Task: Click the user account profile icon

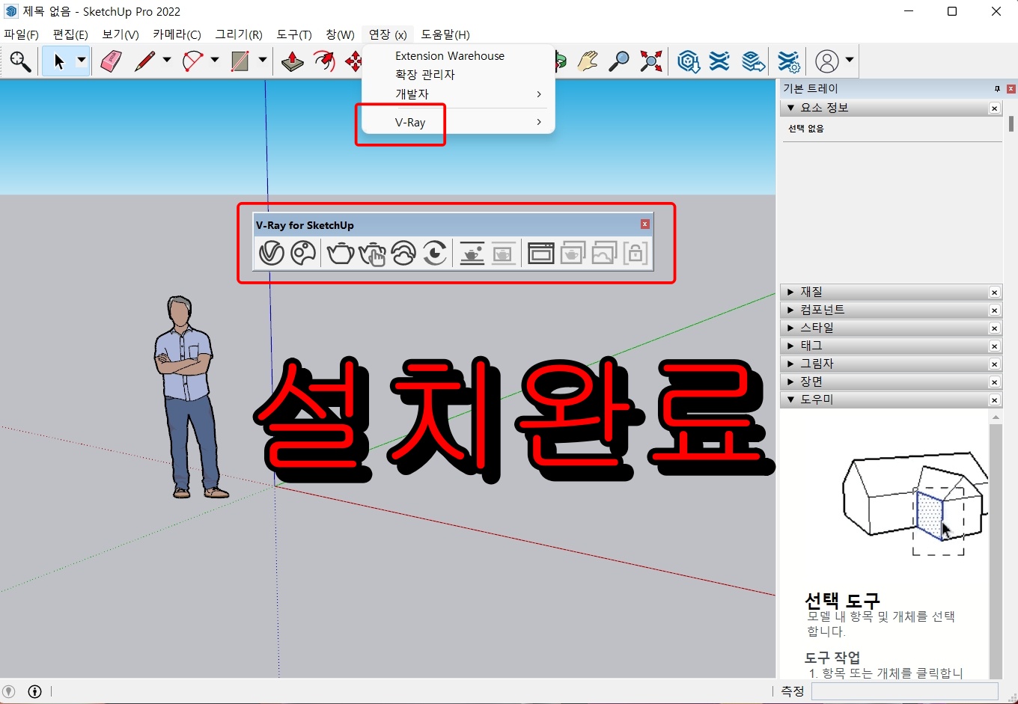Action: point(827,61)
